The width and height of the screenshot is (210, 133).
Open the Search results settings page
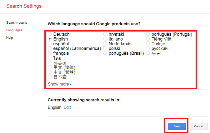(x=17, y=22)
